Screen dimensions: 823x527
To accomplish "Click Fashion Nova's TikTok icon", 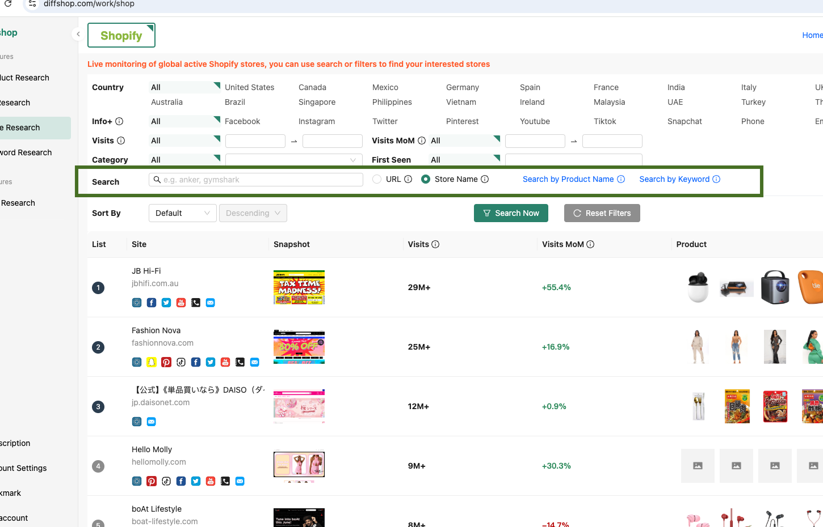I will pyautogui.click(x=180, y=362).
